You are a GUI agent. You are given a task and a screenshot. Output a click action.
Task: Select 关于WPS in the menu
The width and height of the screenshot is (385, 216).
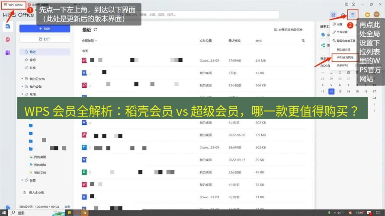pos(342,66)
